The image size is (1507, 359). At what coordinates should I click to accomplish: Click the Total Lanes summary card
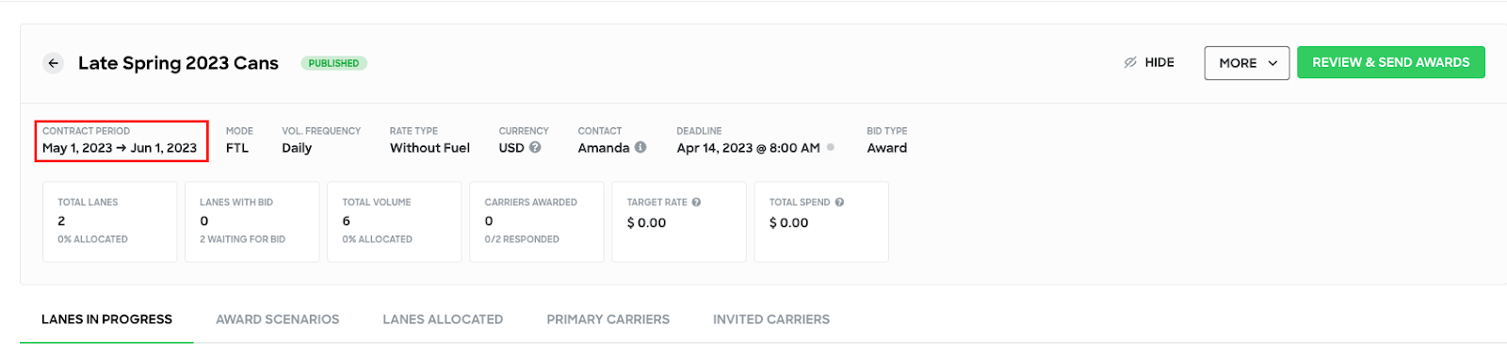click(x=110, y=221)
